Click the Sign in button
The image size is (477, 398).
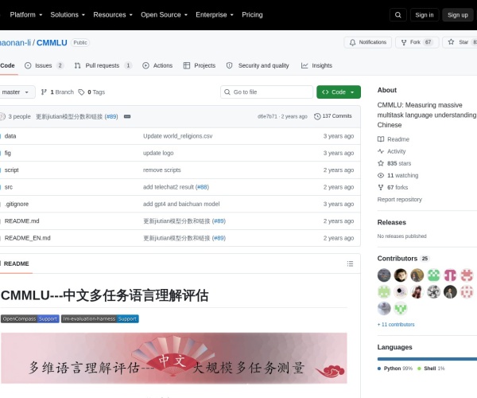(x=425, y=15)
